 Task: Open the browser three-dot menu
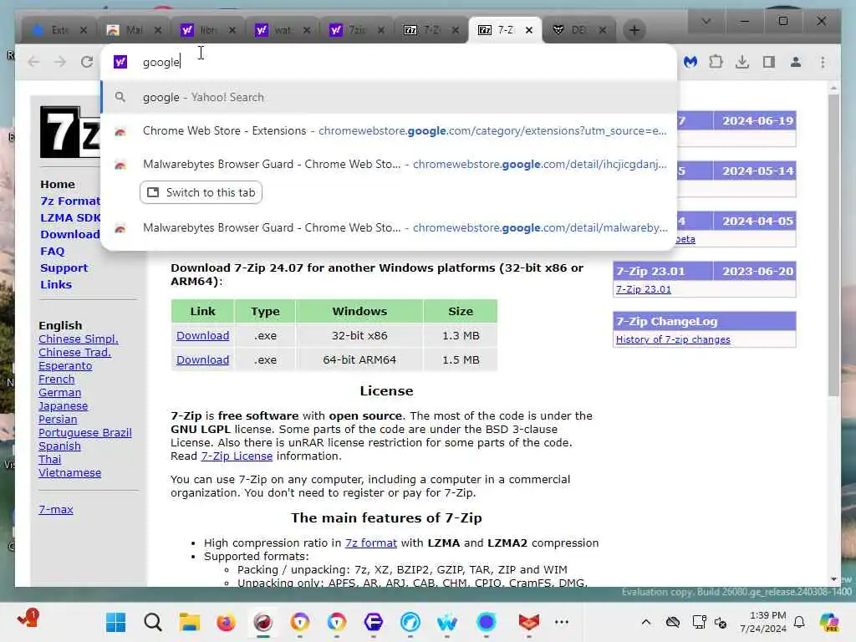pyautogui.click(x=823, y=62)
